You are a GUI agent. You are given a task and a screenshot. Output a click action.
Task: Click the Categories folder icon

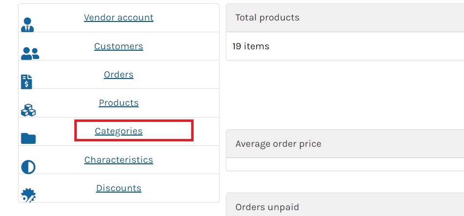tap(28, 138)
